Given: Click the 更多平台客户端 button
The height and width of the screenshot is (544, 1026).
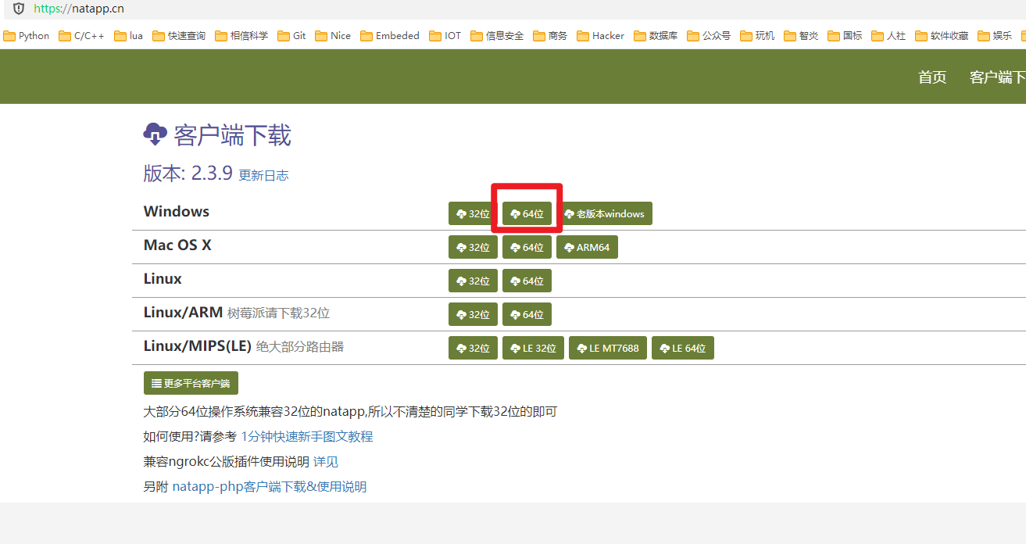Looking at the screenshot, I should pyautogui.click(x=191, y=383).
